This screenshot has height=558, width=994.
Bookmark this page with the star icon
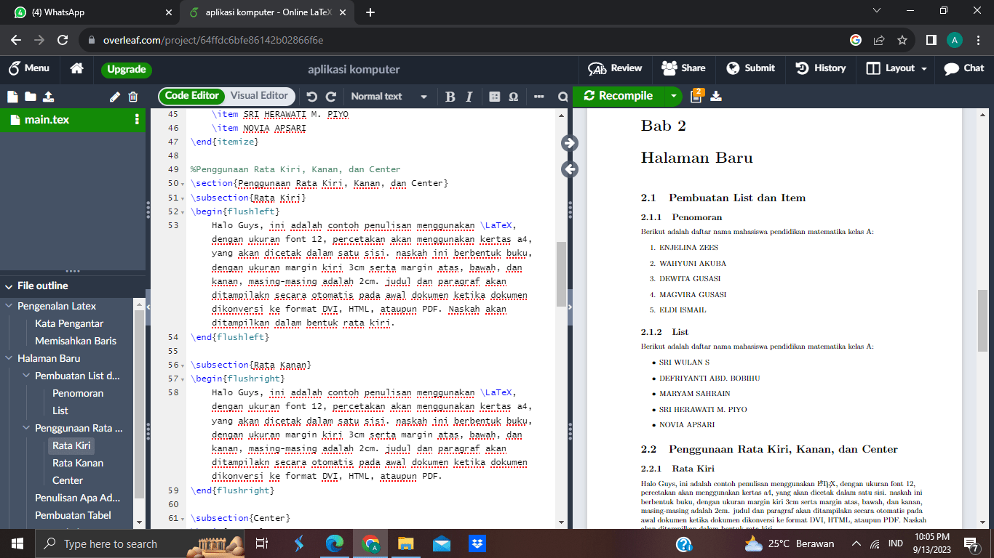(902, 40)
